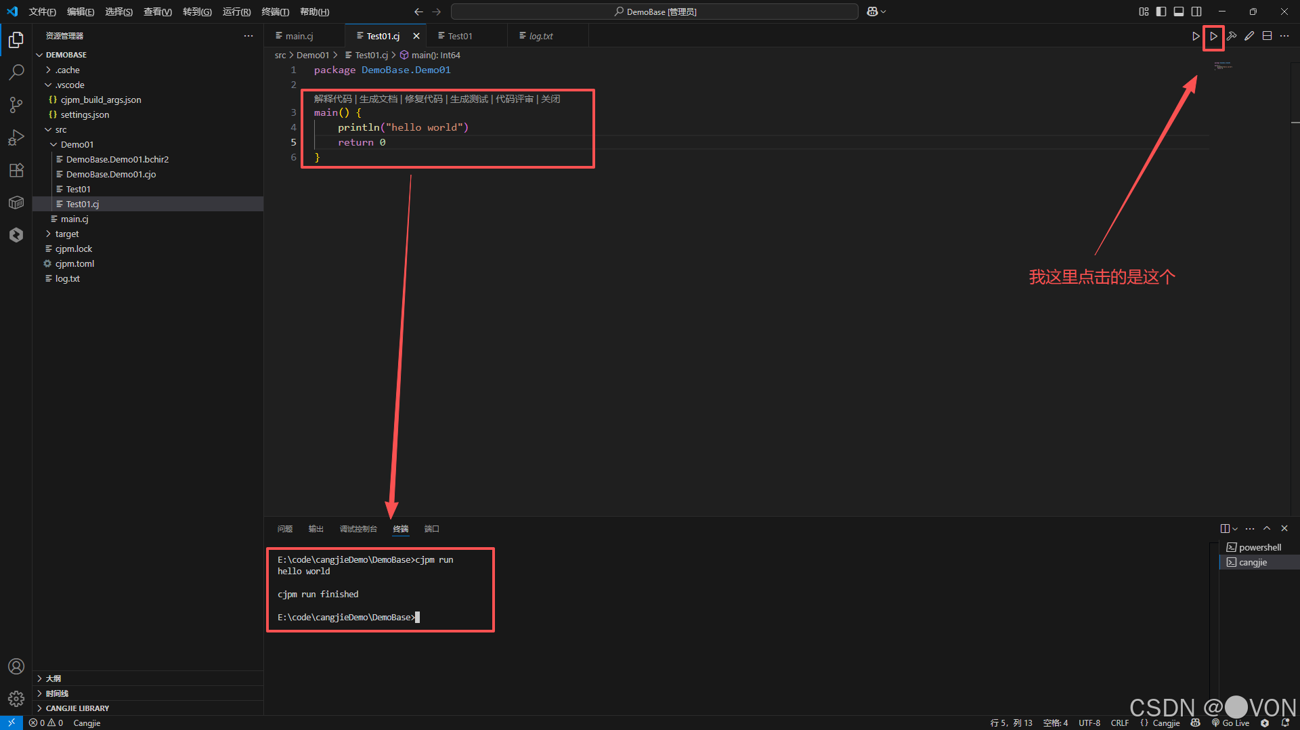
Task: Expand the target folder
Action: click(x=48, y=234)
